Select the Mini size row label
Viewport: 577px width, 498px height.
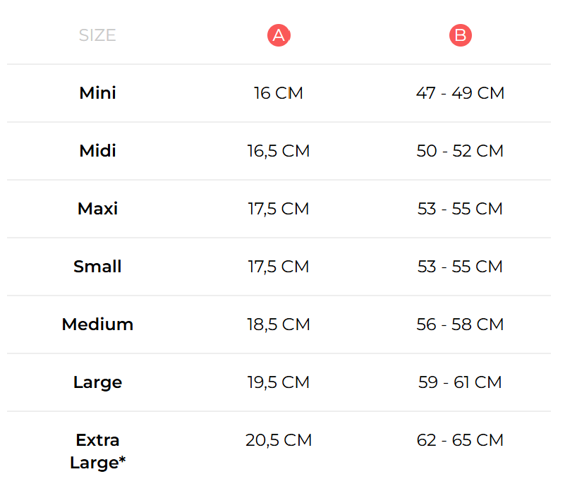[97, 93]
